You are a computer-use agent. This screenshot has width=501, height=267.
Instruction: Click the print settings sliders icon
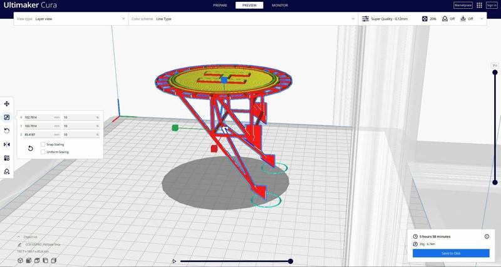click(x=365, y=19)
